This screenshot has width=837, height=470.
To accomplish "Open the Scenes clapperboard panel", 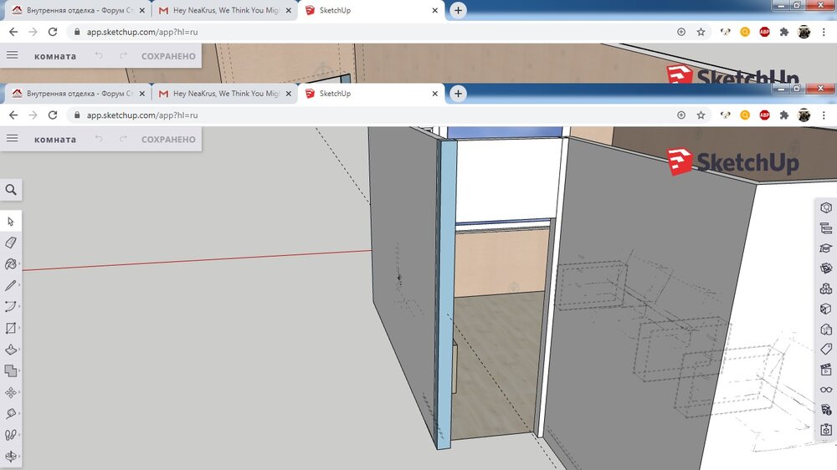I will click(826, 370).
